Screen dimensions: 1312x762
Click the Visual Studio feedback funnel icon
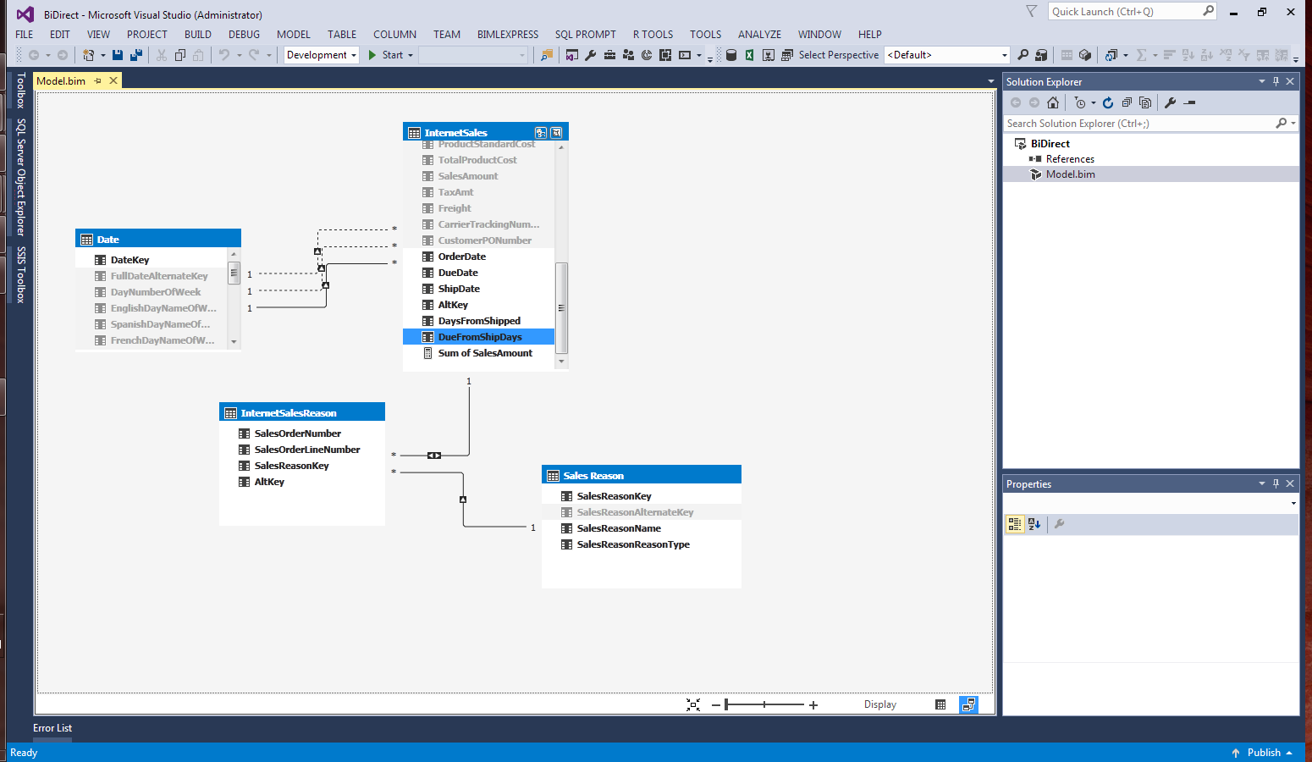1031,11
